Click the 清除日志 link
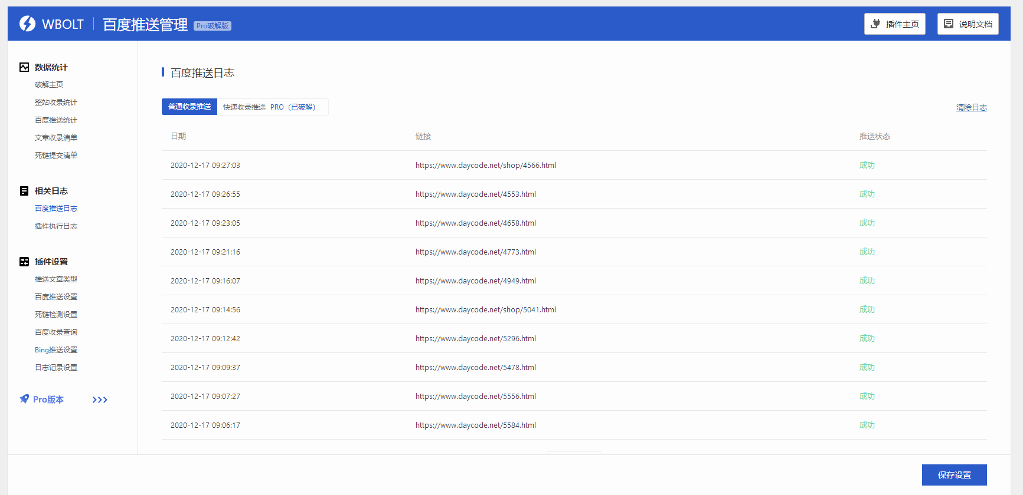Screen dimensions: 1023x495 pyautogui.click(x=972, y=107)
